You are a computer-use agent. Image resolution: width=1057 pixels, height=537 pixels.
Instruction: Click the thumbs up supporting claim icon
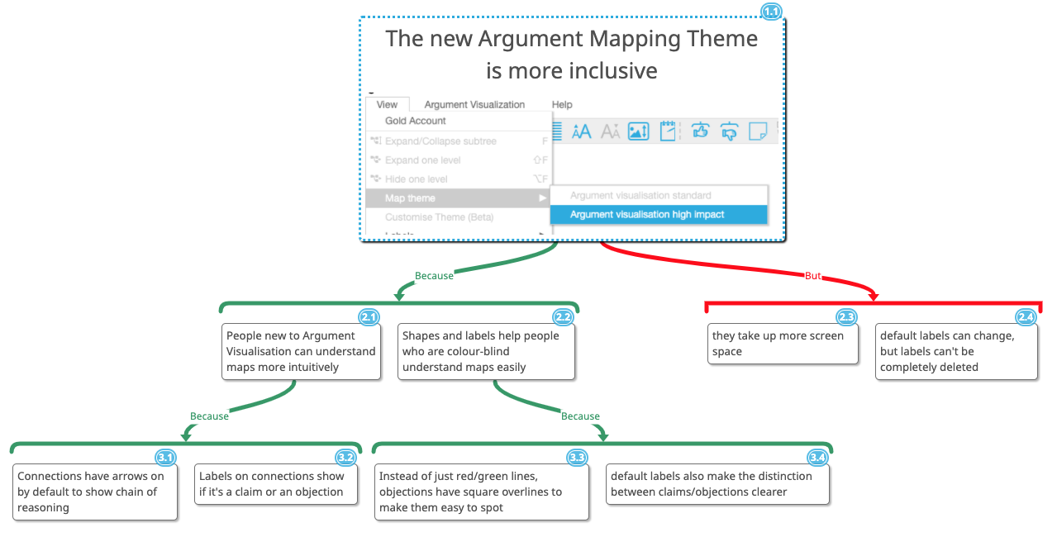(x=701, y=131)
